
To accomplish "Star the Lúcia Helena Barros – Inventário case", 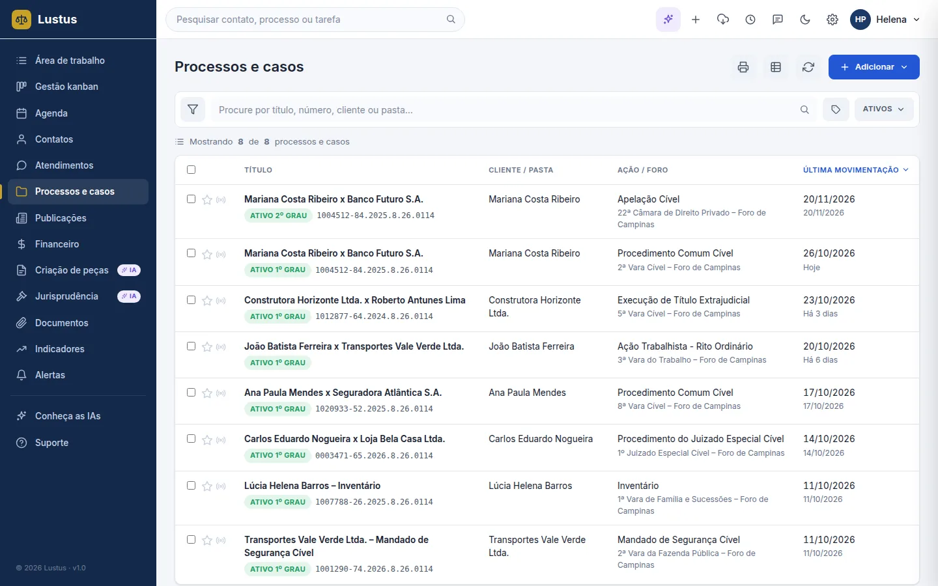I will point(207,486).
